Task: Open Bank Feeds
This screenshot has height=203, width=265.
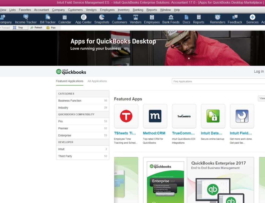Action: (x=171, y=19)
